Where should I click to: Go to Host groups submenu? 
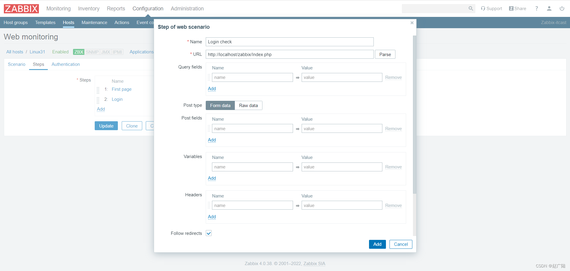coord(16,23)
